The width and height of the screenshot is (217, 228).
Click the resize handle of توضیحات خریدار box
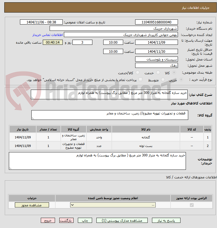pyautogui.click(x=10, y=168)
